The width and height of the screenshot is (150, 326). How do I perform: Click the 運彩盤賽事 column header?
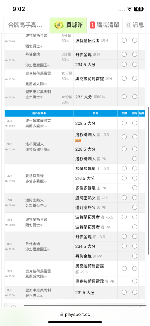point(39,113)
